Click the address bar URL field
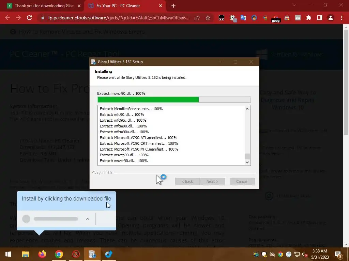The image size is (349, 261). tap(119, 18)
